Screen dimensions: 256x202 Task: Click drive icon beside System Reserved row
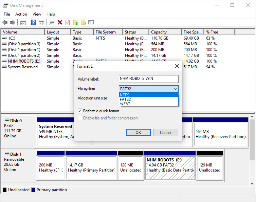(4, 67)
